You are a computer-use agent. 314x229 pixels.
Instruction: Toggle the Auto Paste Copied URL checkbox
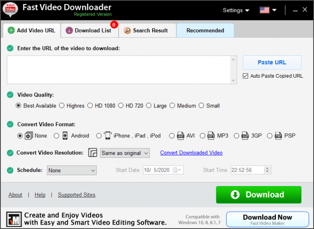[245, 76]
